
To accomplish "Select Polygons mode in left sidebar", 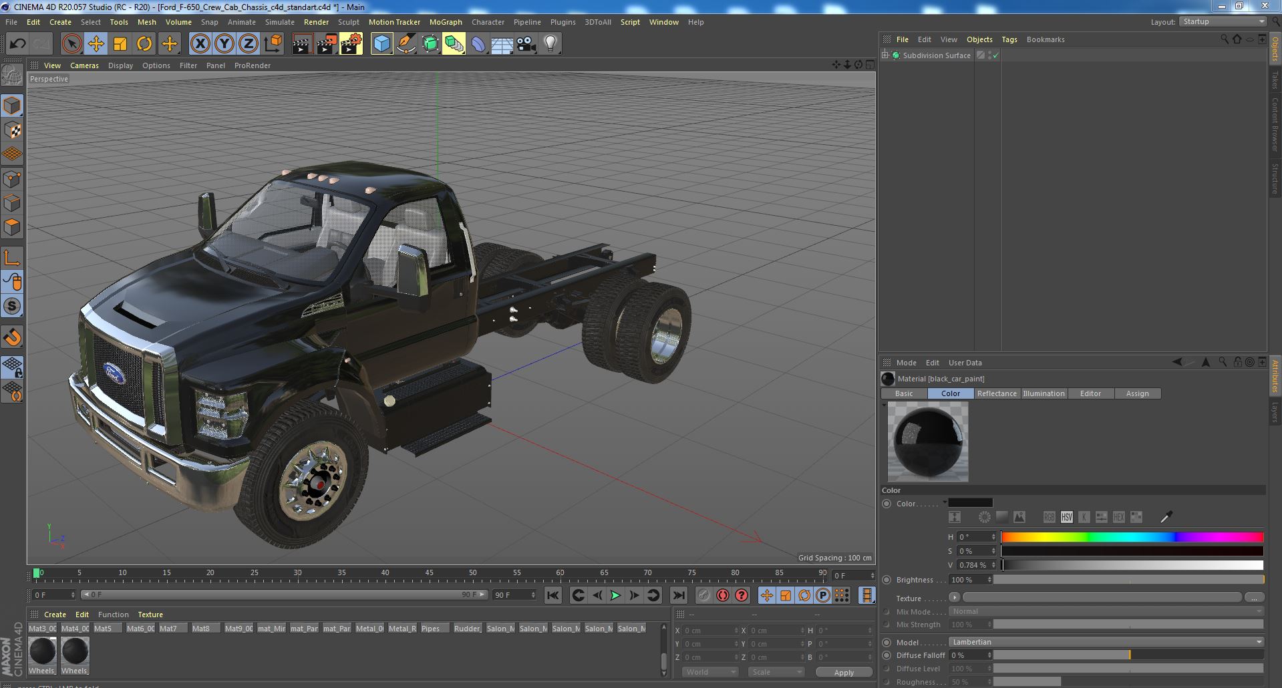I will pyautogui.click(x=12, y=227).
